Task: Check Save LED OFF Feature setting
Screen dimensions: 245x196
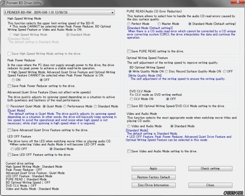Action: tap(9, 155)
